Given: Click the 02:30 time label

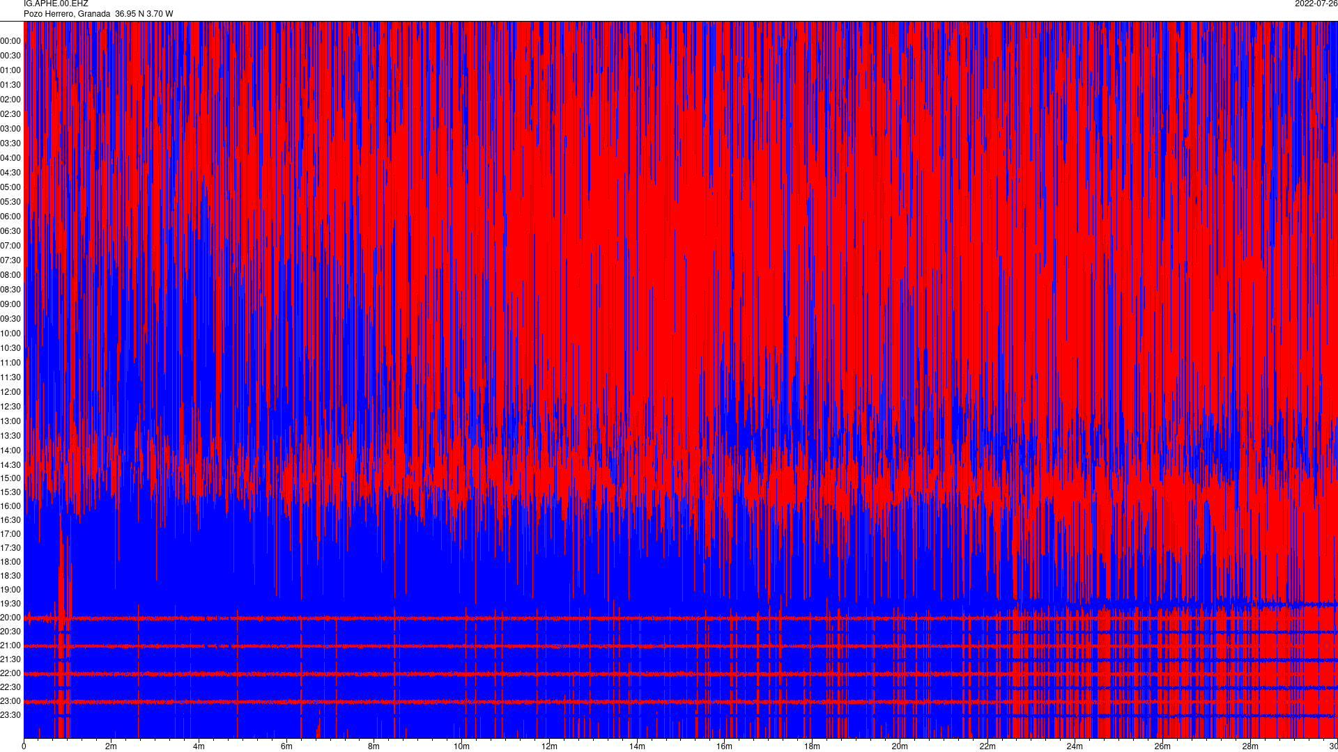Looking at the screenshot, I should pyautogui.click(x=10, y=114).
